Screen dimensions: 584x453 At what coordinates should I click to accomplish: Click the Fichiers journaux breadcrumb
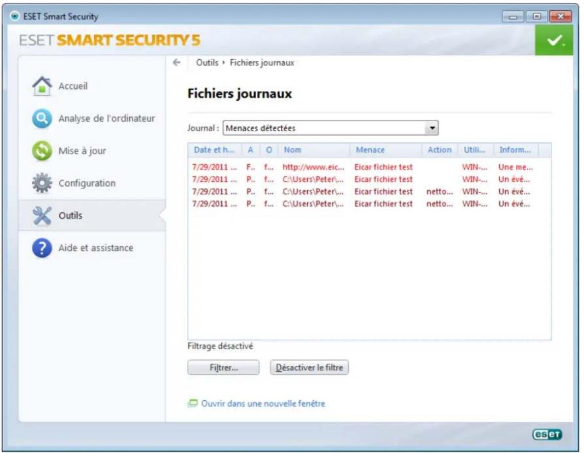click(x=262, y=63)
